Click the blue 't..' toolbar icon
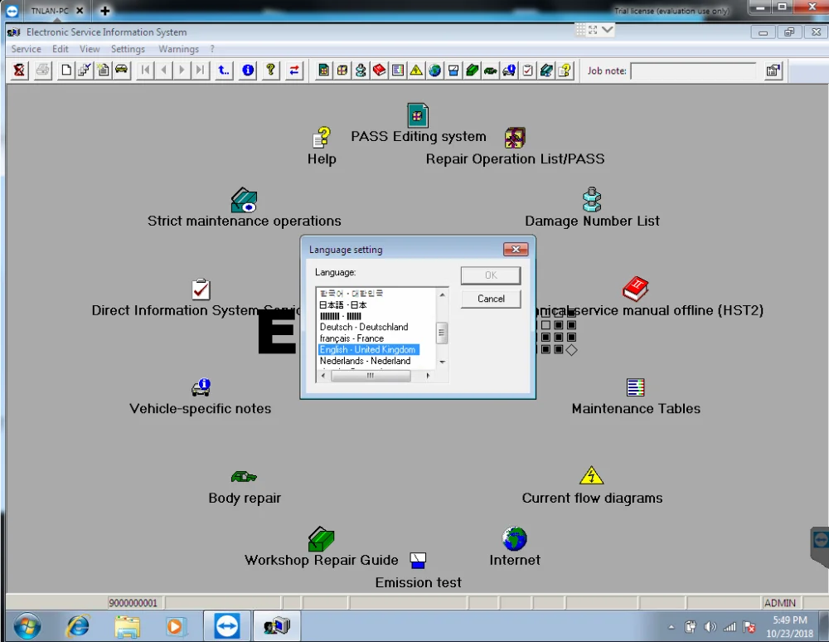829x642 pixels. pos(224,71)
